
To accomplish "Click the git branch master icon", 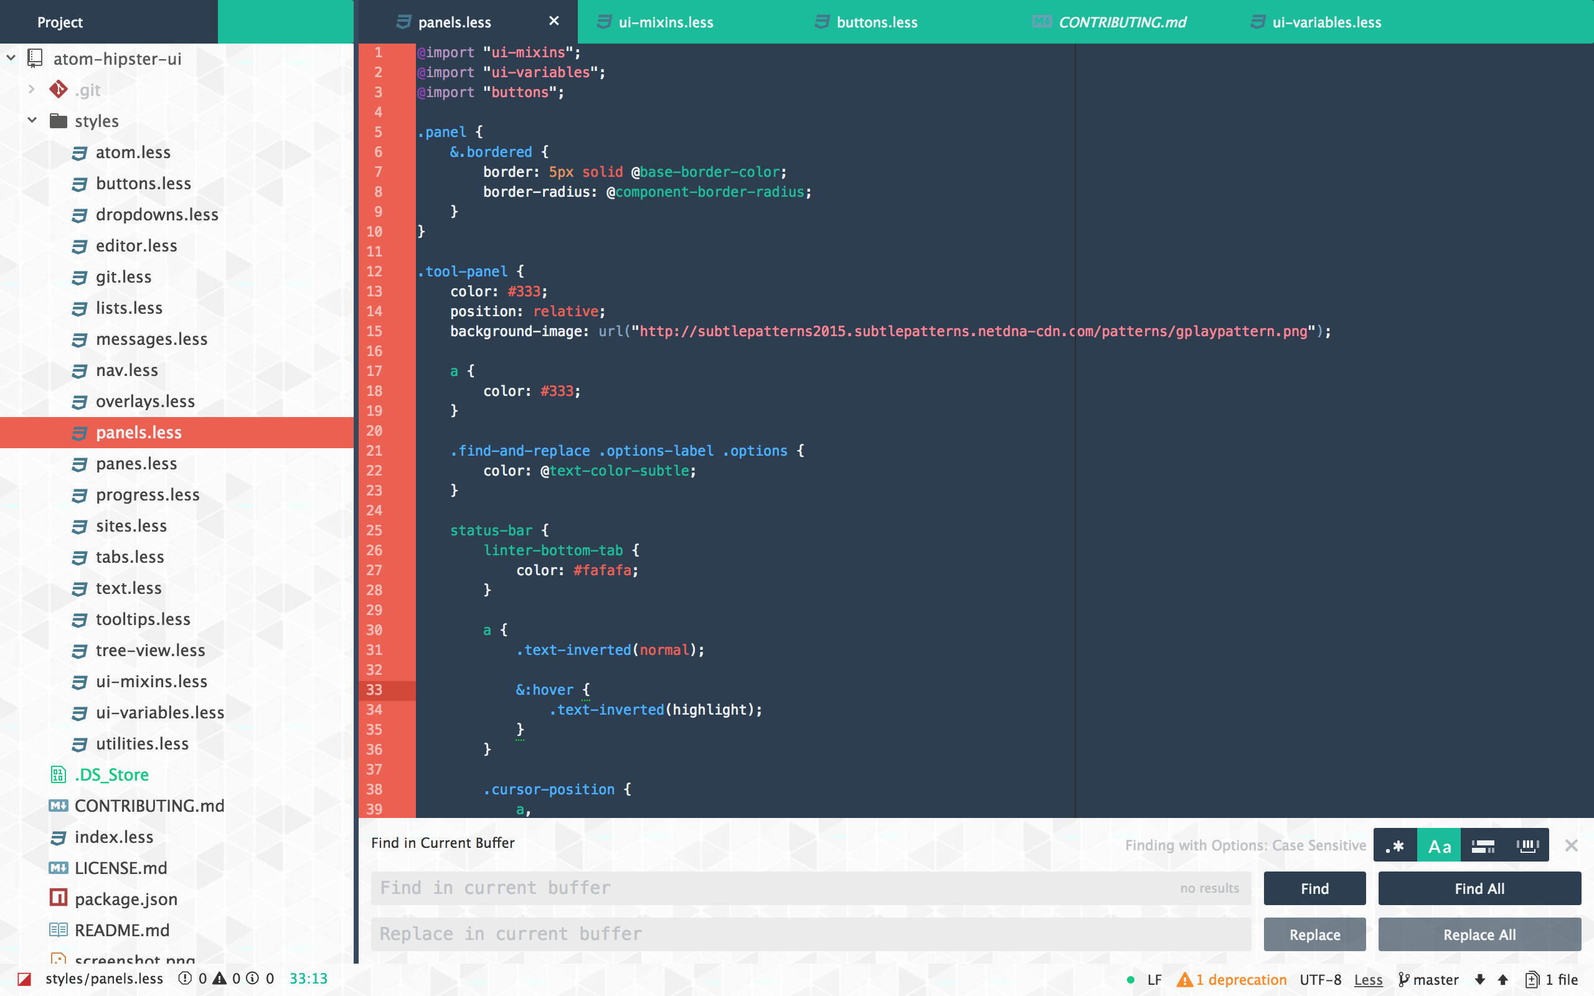I will point(1403,980).
